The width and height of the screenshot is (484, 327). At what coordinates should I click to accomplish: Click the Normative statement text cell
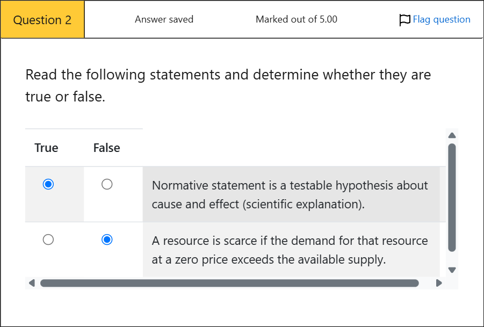point(290,194)
